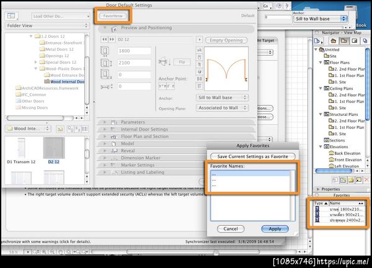Screen dimensions: 372x268
Task: Click the door width icon
Action: point(105,51)
